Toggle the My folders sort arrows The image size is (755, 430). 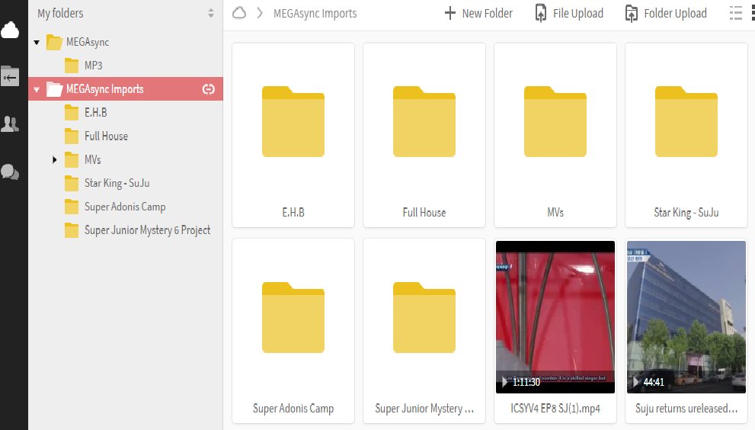[211, 13]
